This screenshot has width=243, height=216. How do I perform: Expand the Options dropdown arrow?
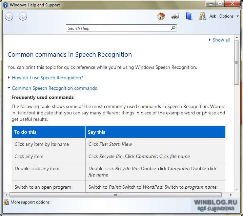point(238,16)
